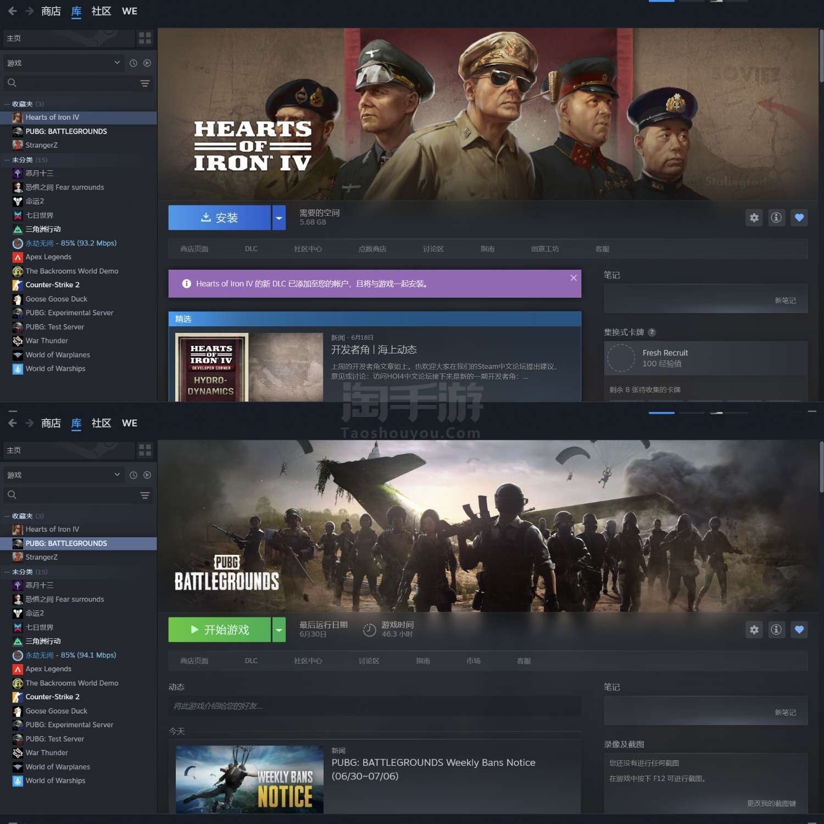Open PUBG: BATTLEGROUNDS settings gear
Screen dimensions: 824x824
pos(754,630)
